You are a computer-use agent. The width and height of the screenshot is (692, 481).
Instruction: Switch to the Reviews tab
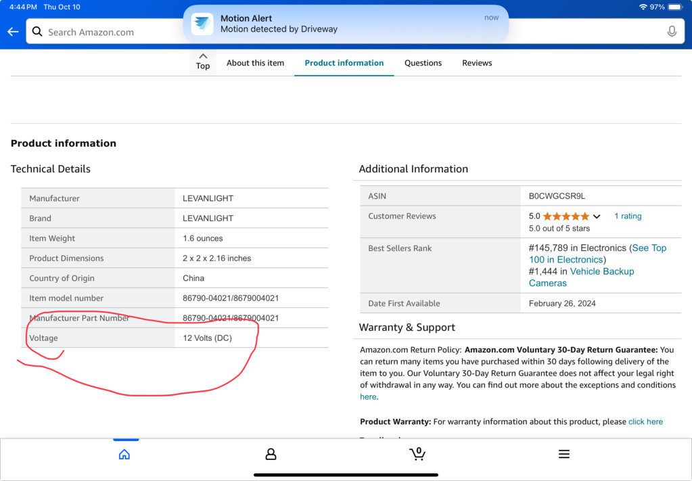click(x=477, y=63)
